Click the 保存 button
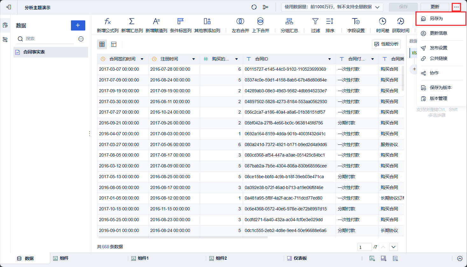 click(x=403, y=7)
